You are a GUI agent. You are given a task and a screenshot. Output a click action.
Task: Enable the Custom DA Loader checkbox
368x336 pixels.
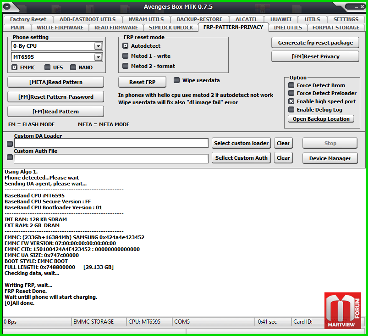[10, 144]
